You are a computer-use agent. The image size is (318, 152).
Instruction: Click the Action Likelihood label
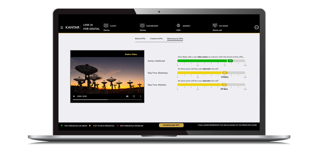point(156,61)
